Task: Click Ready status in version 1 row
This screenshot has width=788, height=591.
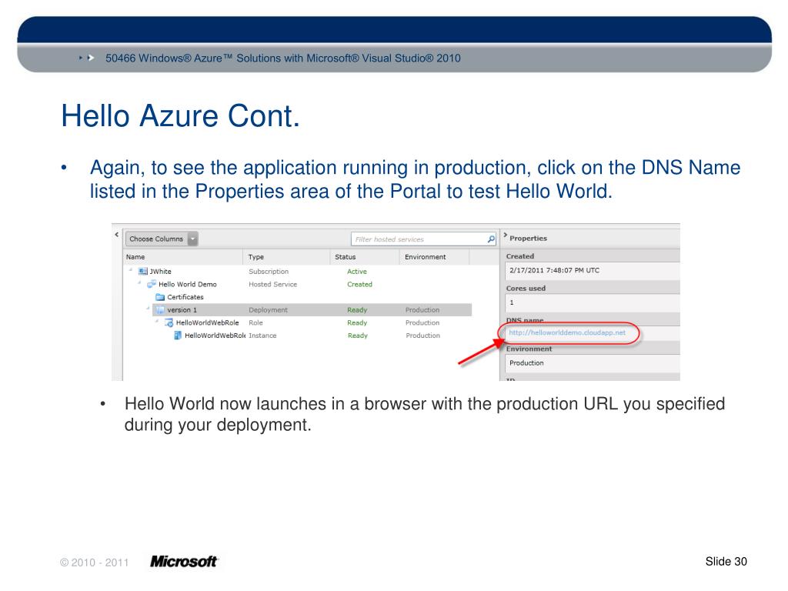Action: click(x=357, y=310)
